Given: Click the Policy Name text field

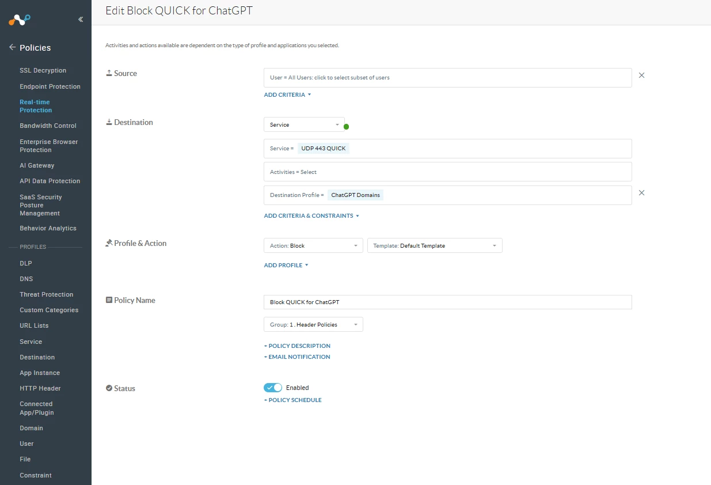Looking at the screenshot, I should click(x=447, y=302).
